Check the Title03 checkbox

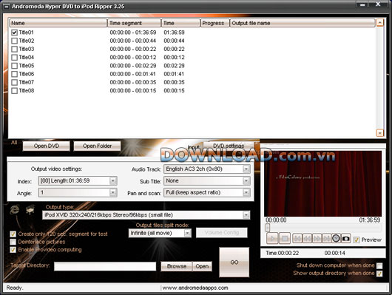tap(15, 49)
